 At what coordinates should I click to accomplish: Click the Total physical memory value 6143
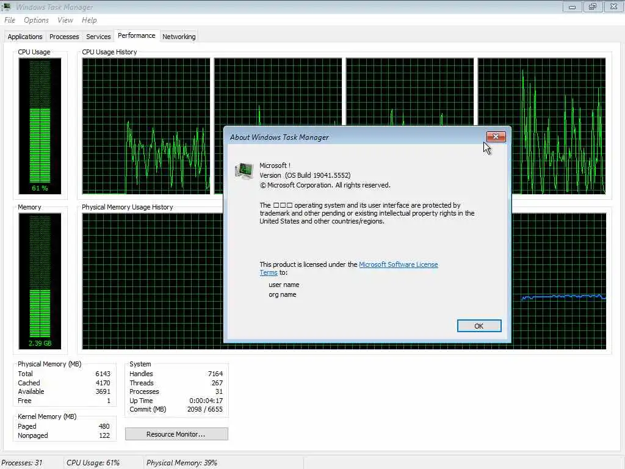click(x=103, y=374)
